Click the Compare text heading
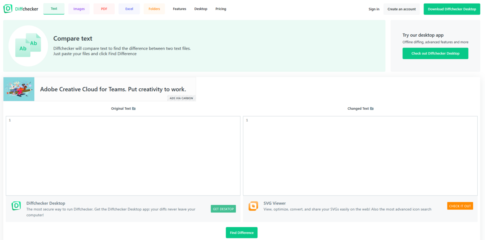The width and height of the screenshot is (485, 240). pyautogui.click(x=73, y=39)
